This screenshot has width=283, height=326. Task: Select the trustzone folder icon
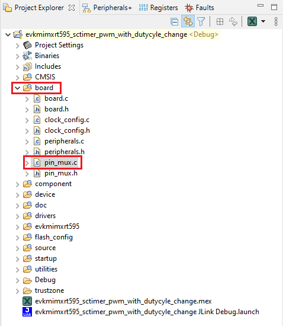27,290
